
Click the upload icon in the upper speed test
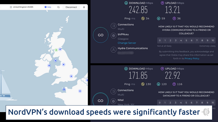click(x=163, y=3)
